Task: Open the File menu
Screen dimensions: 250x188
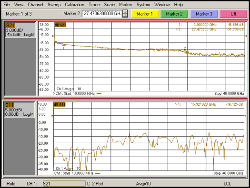Action: pos(7,5)
